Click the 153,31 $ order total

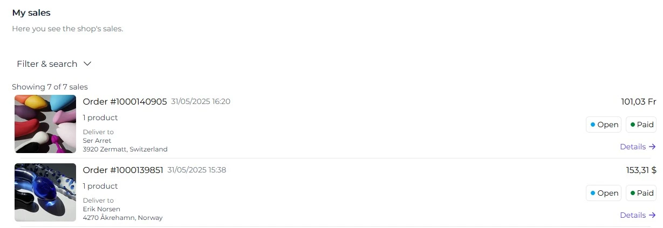(641, 170)
